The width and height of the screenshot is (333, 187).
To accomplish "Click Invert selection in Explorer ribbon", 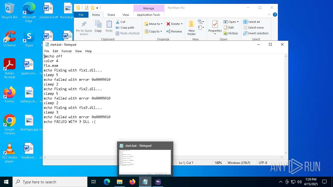I will [x=256, y=33].
